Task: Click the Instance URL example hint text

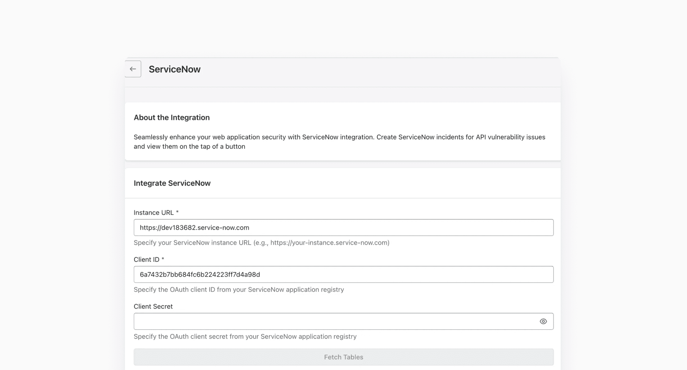Action: [262, 243]
